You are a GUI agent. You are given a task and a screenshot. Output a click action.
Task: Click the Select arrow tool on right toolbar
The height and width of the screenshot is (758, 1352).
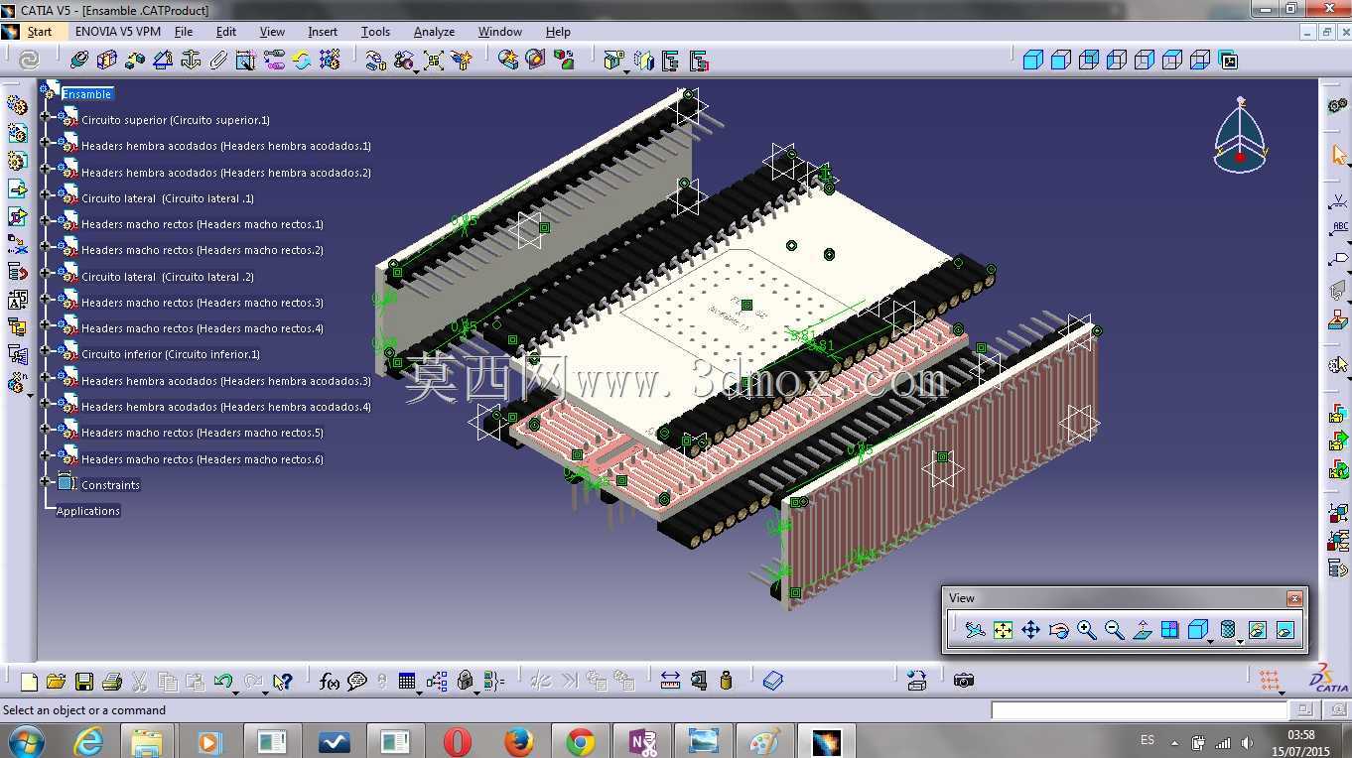[1338, 155]
